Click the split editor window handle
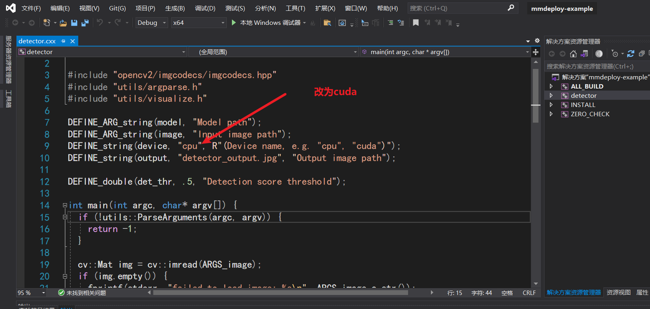 [536, 52]
